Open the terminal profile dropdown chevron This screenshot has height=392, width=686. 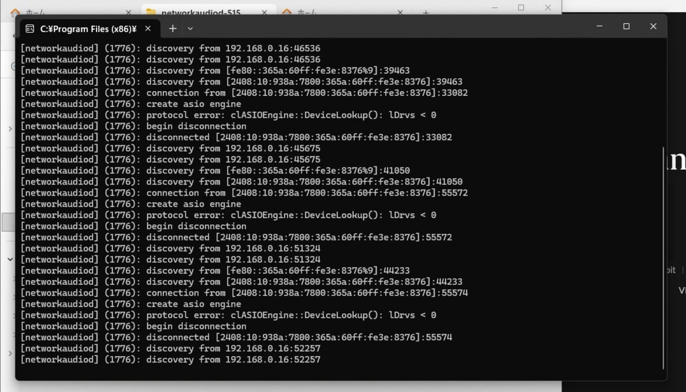point(190,29)
